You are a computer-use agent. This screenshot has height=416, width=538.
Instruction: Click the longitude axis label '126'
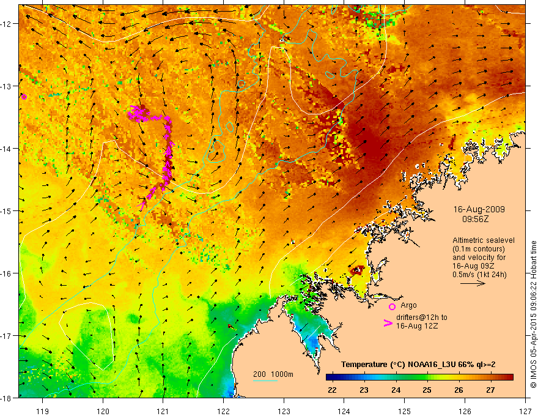[465, 411]
